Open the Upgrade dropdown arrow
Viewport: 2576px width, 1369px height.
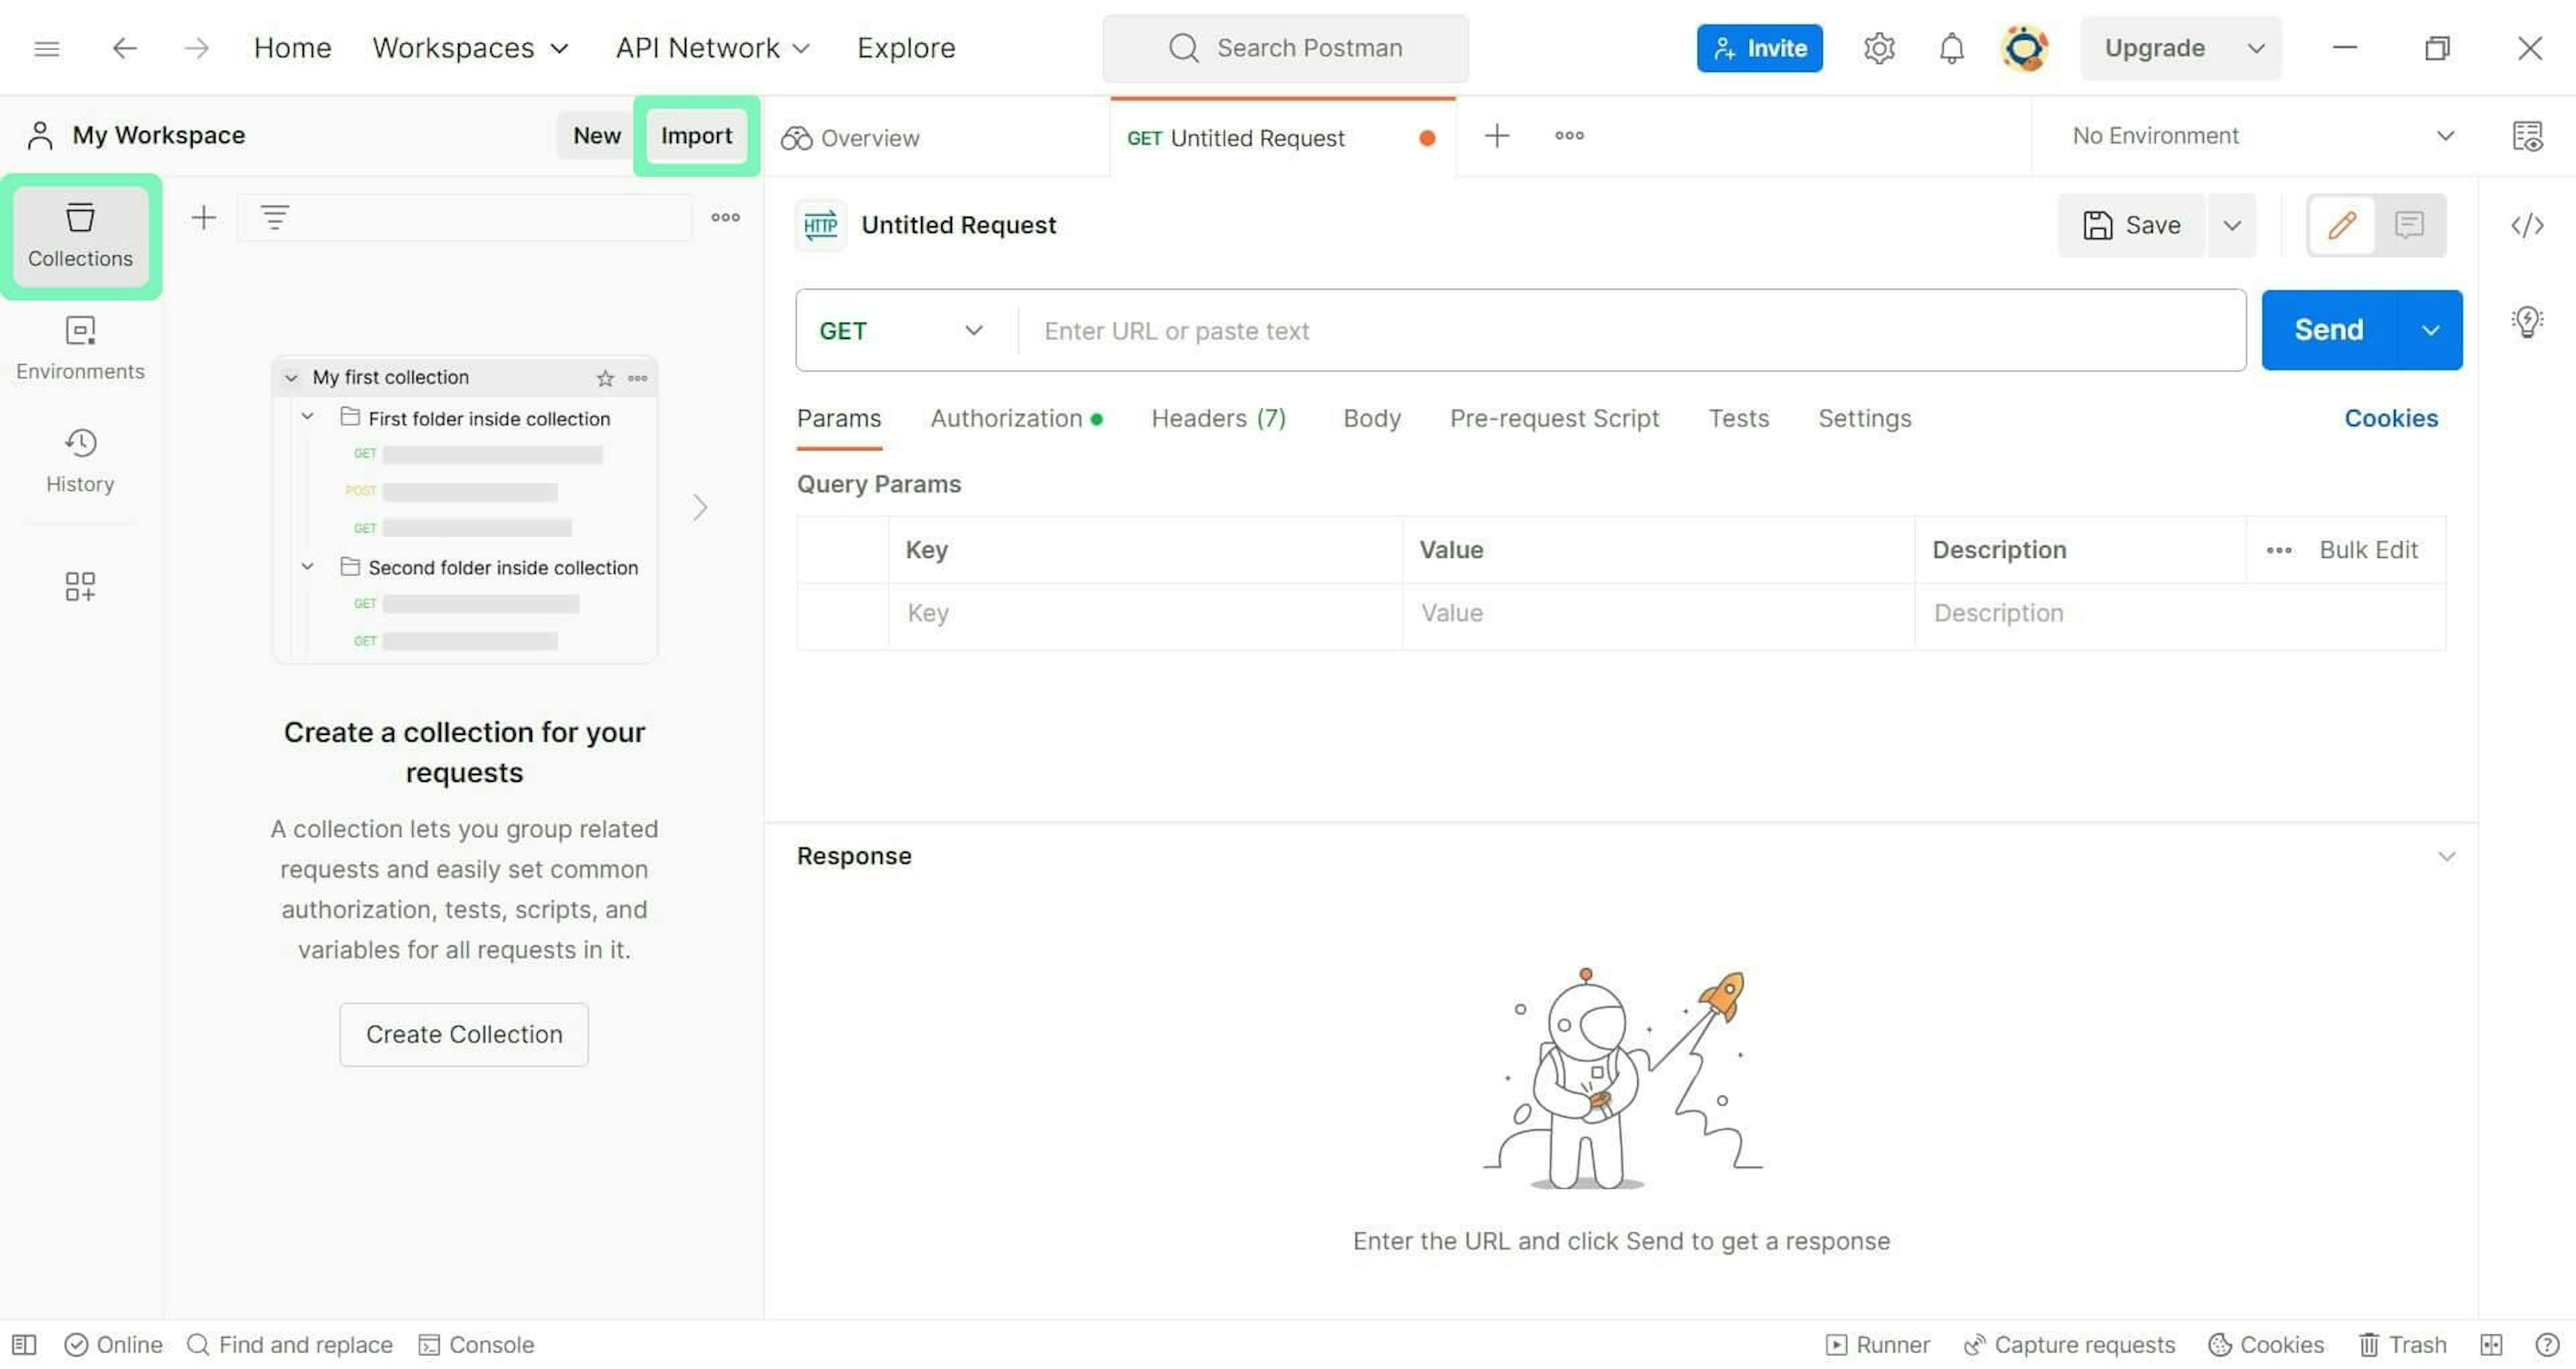[2256, 48]
